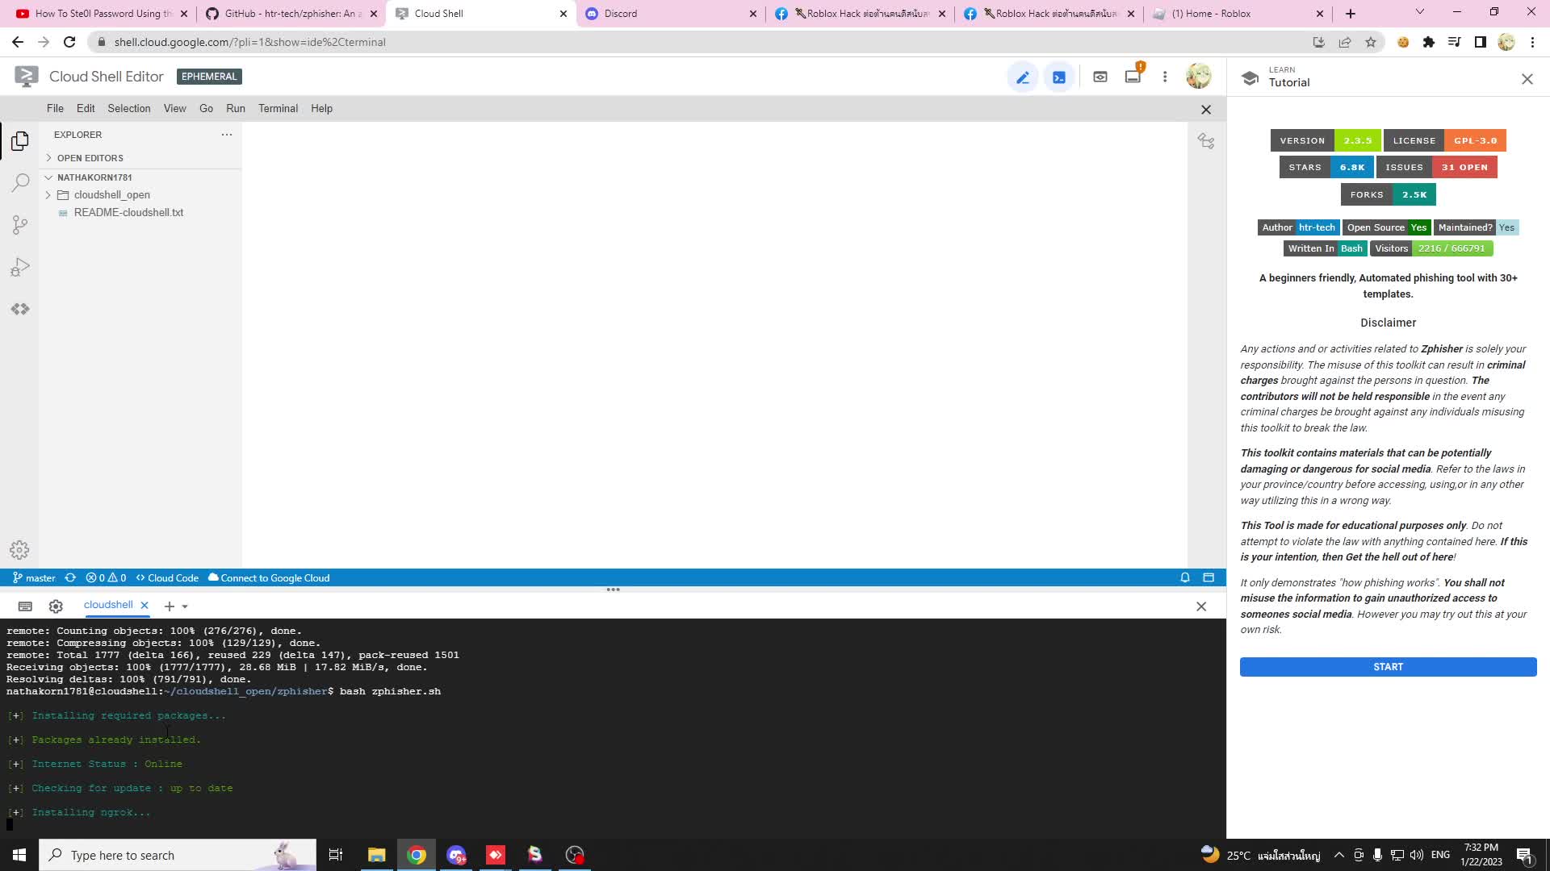Screen dimensions: 1550x871
Task: Click the web preview icon in header
Action: coord(1100,77)
